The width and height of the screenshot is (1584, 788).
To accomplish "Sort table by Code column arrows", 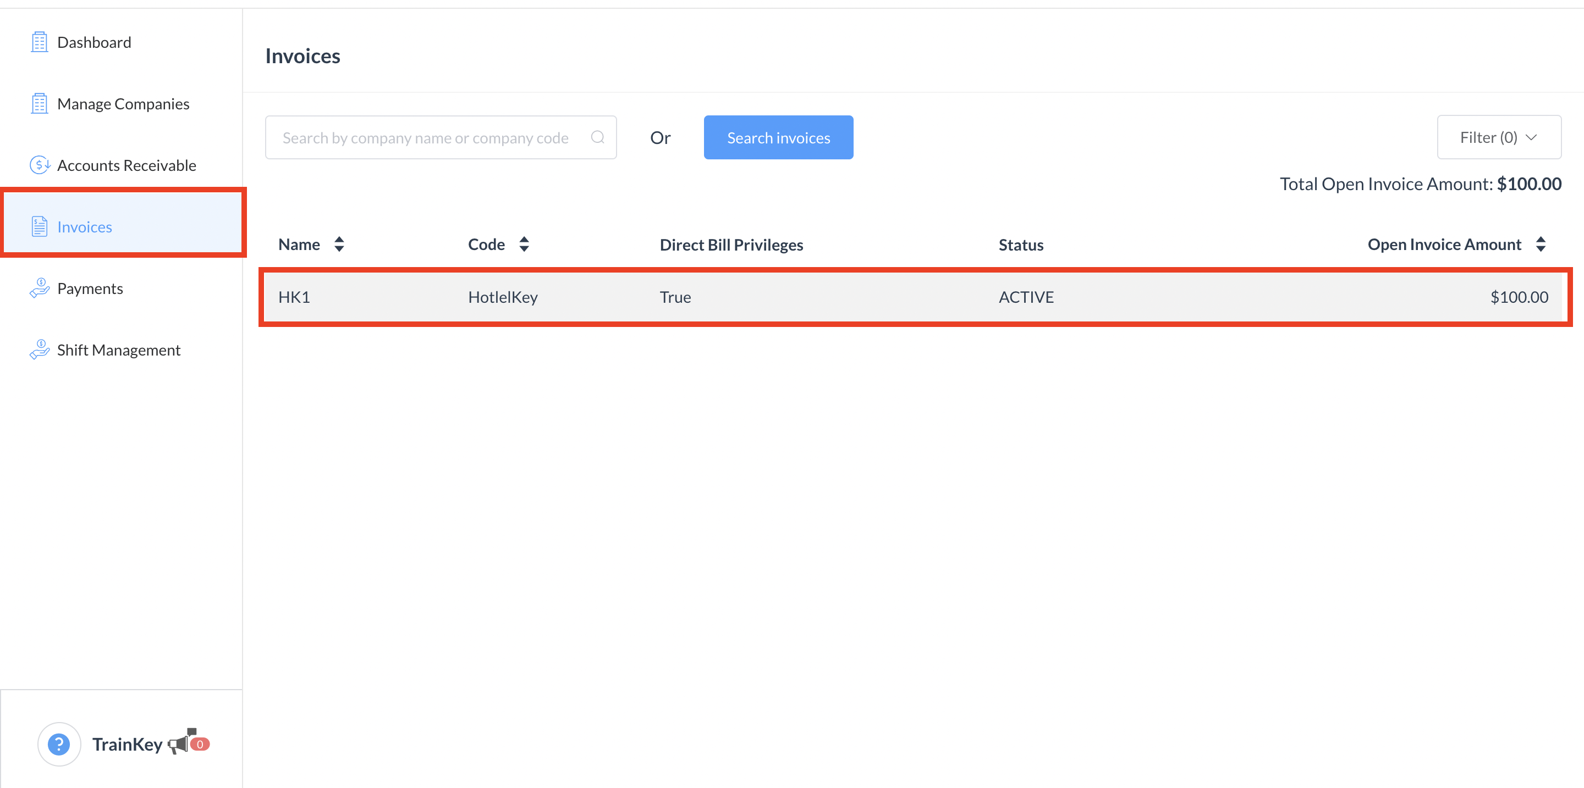I will (x=524, y=245).
